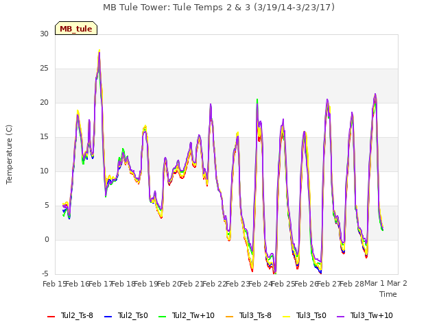Click the green spike peak on Feb 24
439x329 pixels.
pos(257,100)
